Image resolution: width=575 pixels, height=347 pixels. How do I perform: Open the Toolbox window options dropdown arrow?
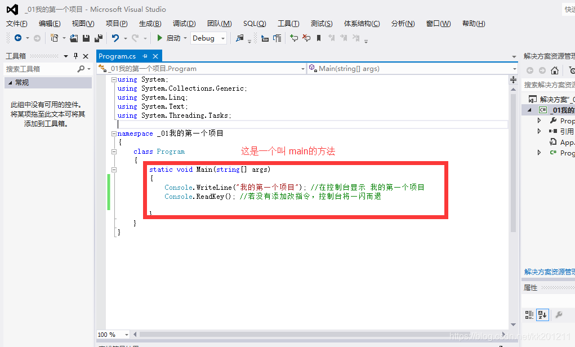coord(66,56)
